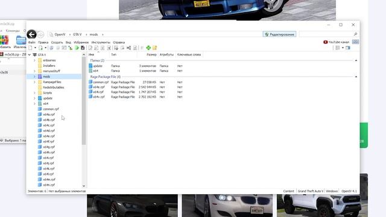Collapse the GTA V root tree node
The width and height of the screenshot is (386, 217).
(30, 55)
